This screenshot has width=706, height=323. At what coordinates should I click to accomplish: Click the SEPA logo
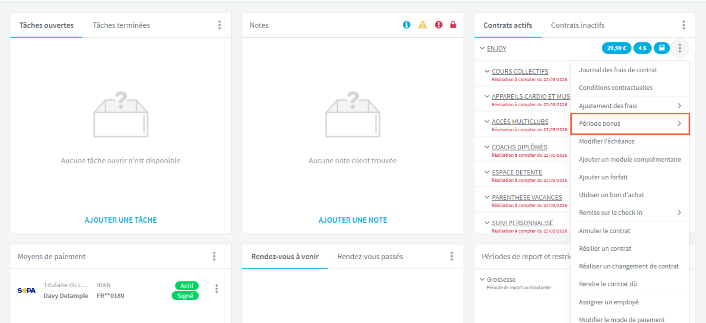click(x=27, y=291)
